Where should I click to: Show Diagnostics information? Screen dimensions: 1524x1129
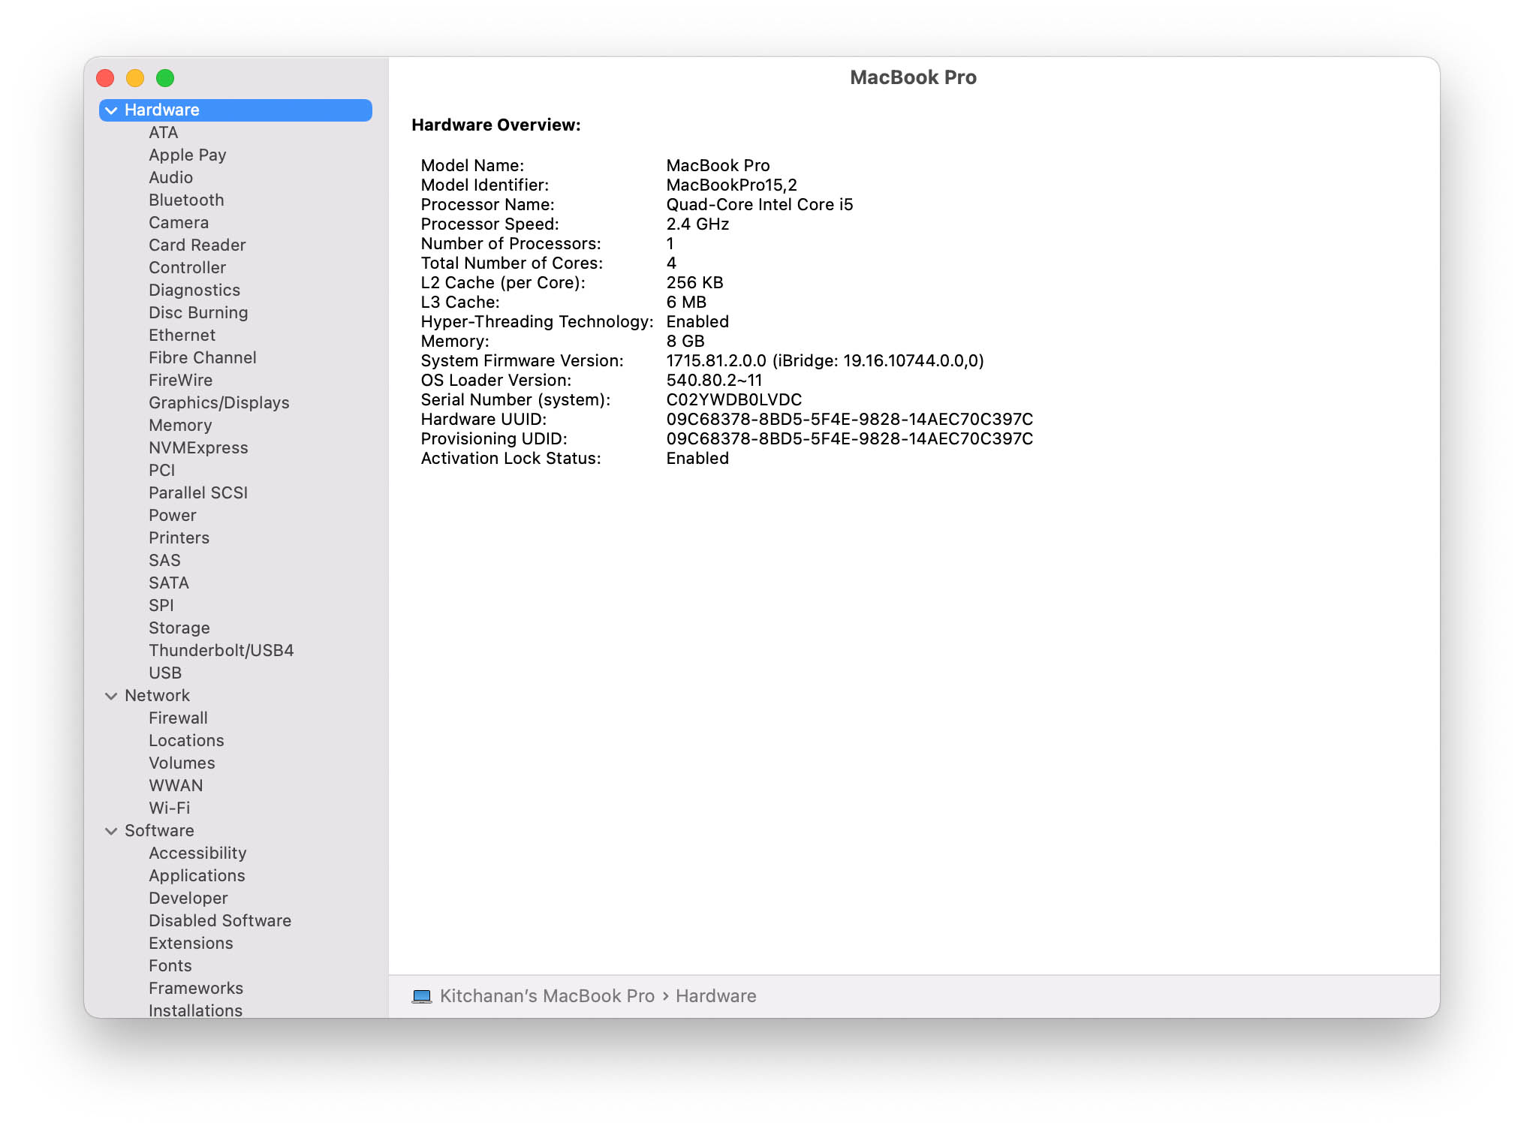tap(194, 291)
